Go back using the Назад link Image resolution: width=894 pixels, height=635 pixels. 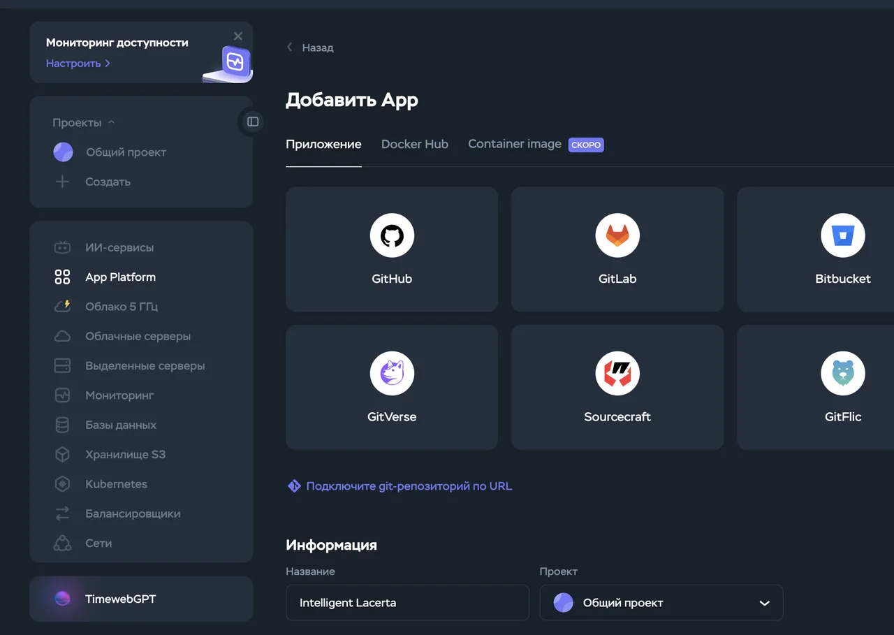pyautogui.click(x=310, y=48)
